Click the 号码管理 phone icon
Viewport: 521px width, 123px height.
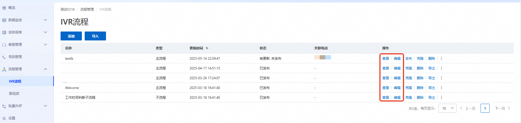(x=4, y=57)
